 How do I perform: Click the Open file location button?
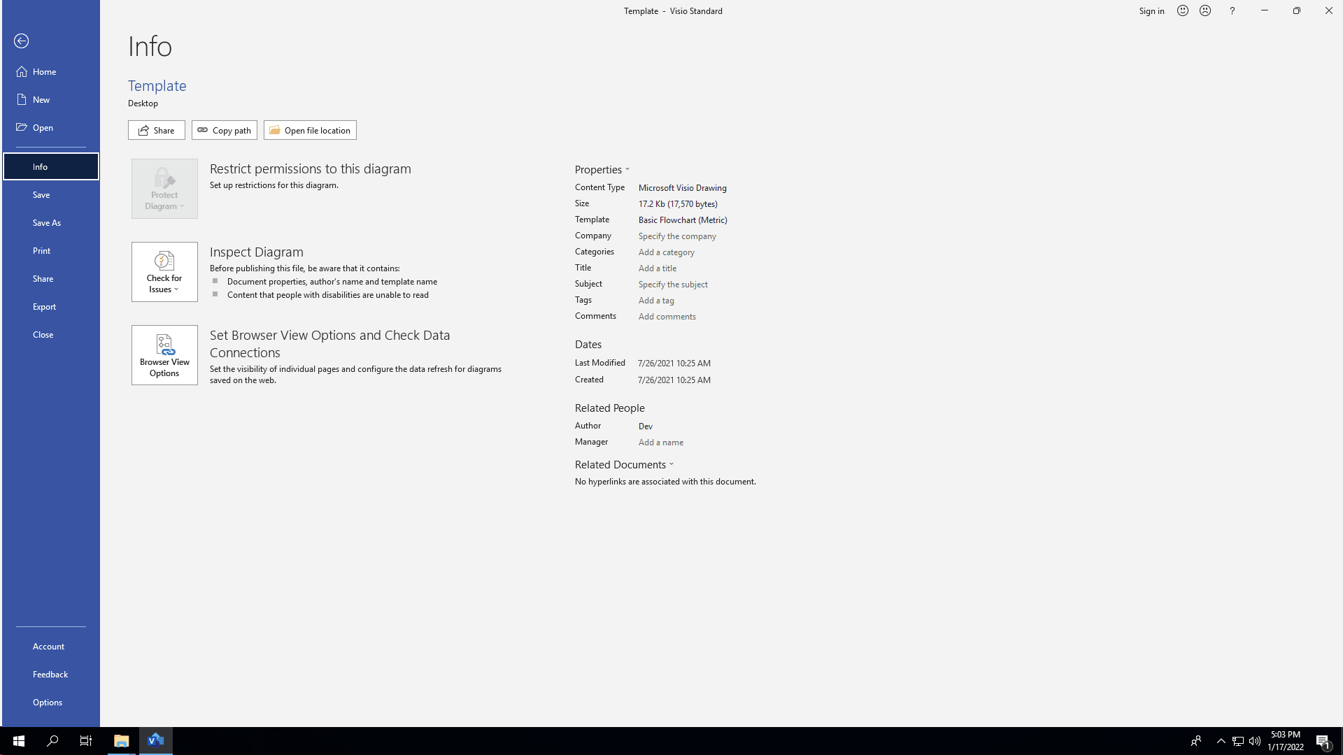(310, 130)
